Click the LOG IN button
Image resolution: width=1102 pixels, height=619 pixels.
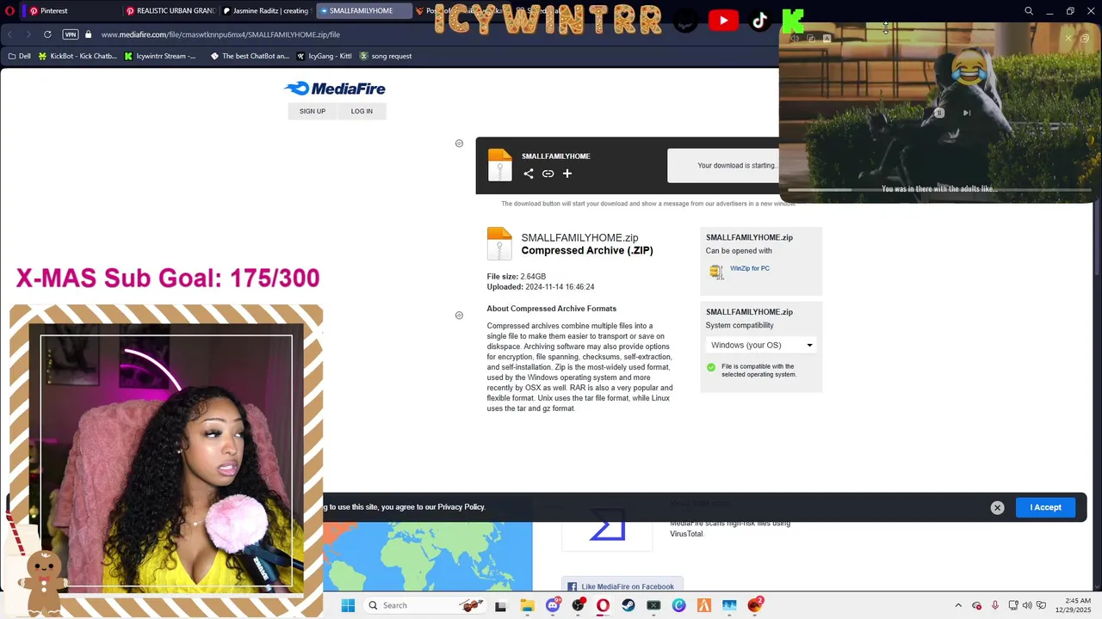tap(362, 111)
